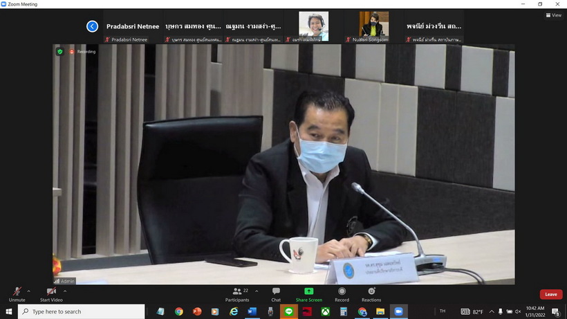Unmute the microphone

17,292
